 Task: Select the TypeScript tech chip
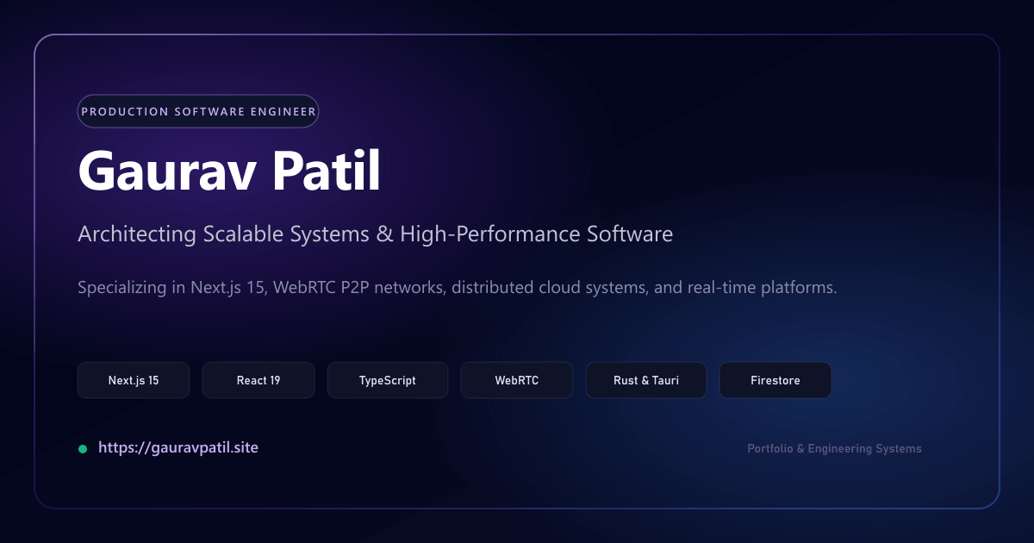pyautogui.click(x=388, y=380)
